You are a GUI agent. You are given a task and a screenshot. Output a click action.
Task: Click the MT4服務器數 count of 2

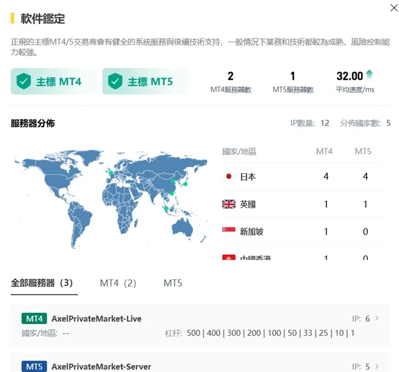click(x=231, y=76)
